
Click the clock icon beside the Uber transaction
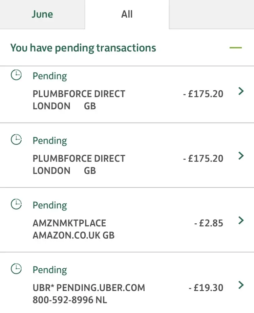coord(16,269)
